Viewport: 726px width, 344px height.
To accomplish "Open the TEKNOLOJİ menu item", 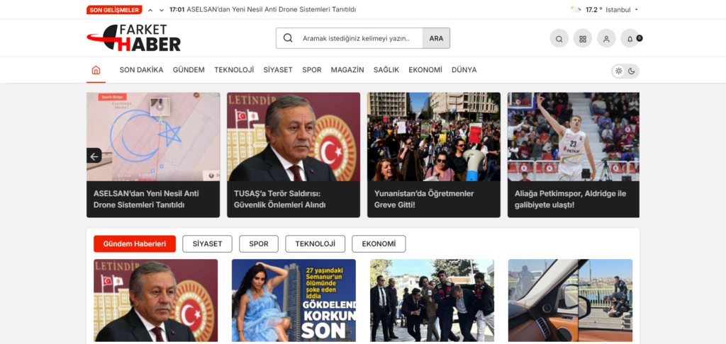I will point(234,70).
